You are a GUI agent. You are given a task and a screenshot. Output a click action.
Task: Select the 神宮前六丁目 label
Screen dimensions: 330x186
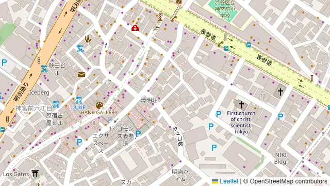tap(34, 108)
